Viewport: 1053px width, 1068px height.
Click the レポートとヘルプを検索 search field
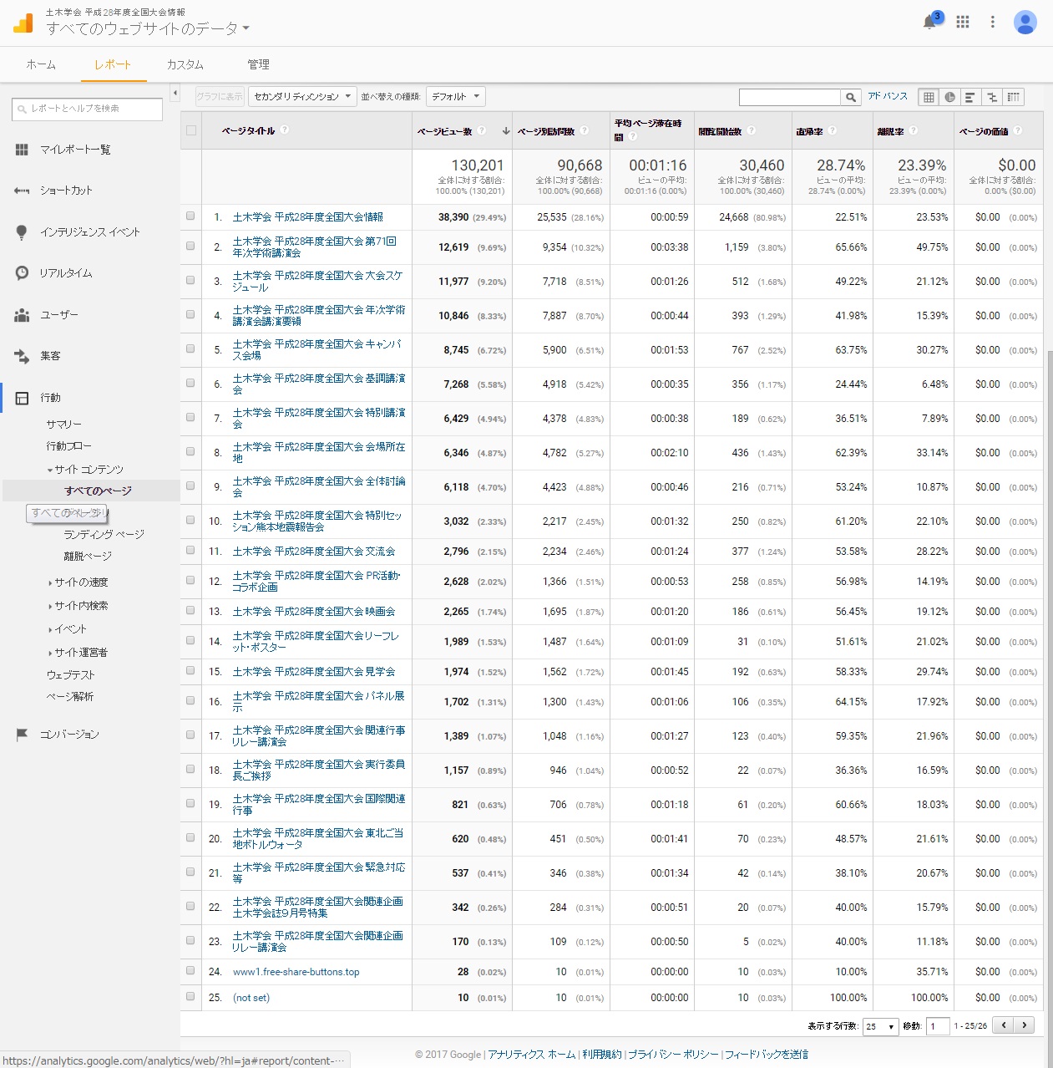click(x=87, y=109)
